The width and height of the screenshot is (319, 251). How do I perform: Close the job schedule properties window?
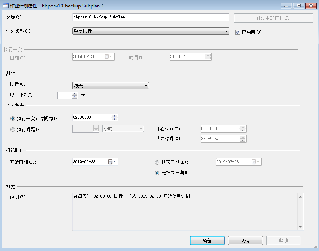(x=311, y=6)
